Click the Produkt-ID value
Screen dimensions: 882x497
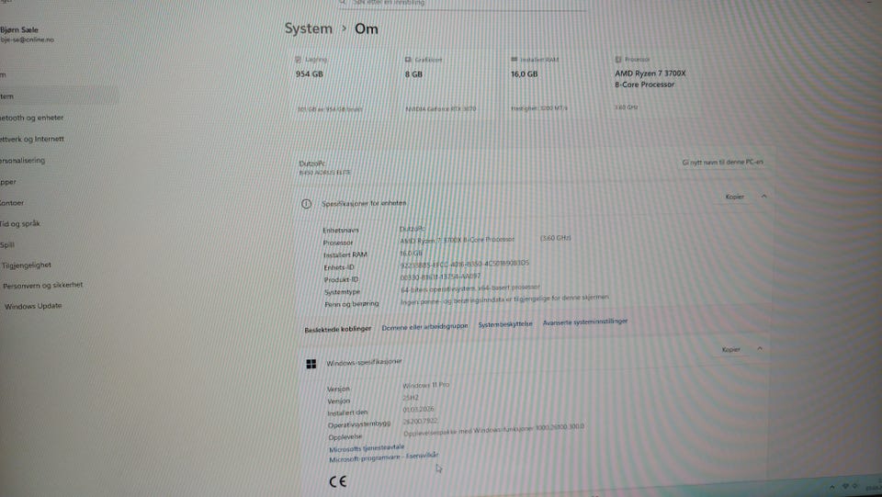440,277
